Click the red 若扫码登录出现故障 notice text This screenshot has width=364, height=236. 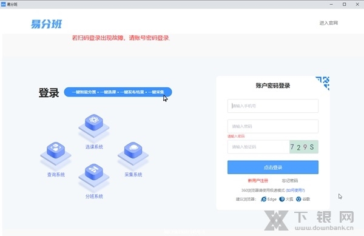(x=121, y=38)
